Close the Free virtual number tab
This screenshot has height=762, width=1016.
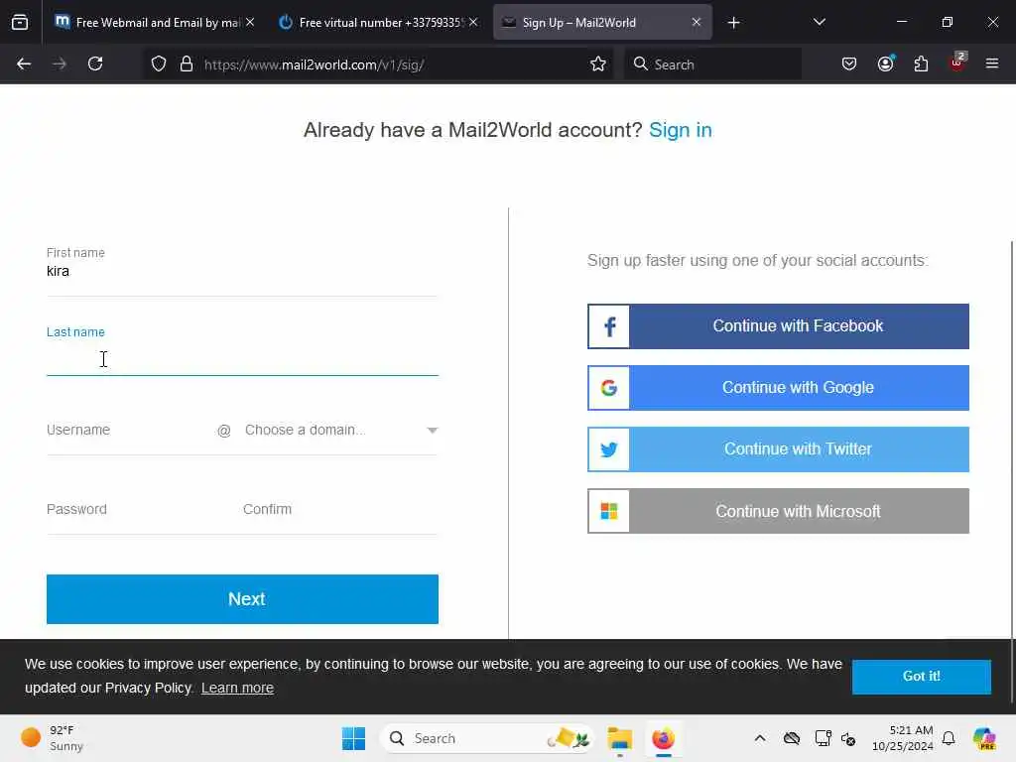473,22
